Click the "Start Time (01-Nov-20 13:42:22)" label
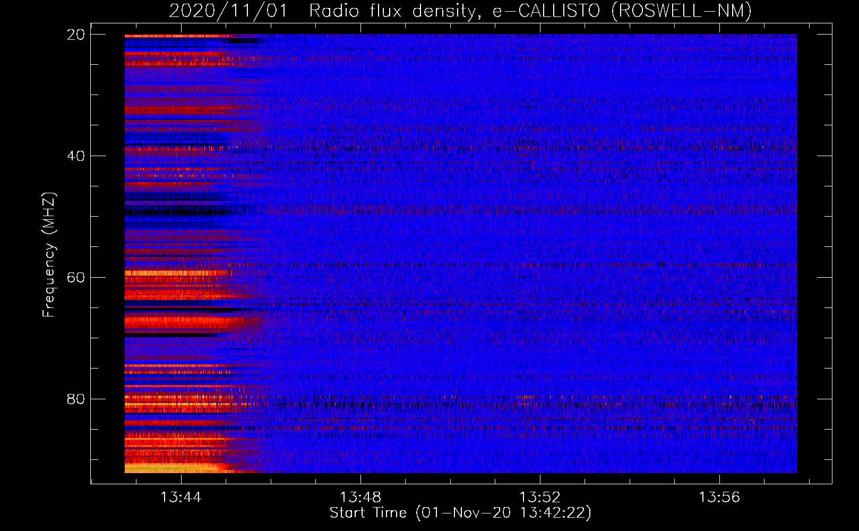This screenshot has height=531, width=859. pyautogui.click(x=460, y=513)
